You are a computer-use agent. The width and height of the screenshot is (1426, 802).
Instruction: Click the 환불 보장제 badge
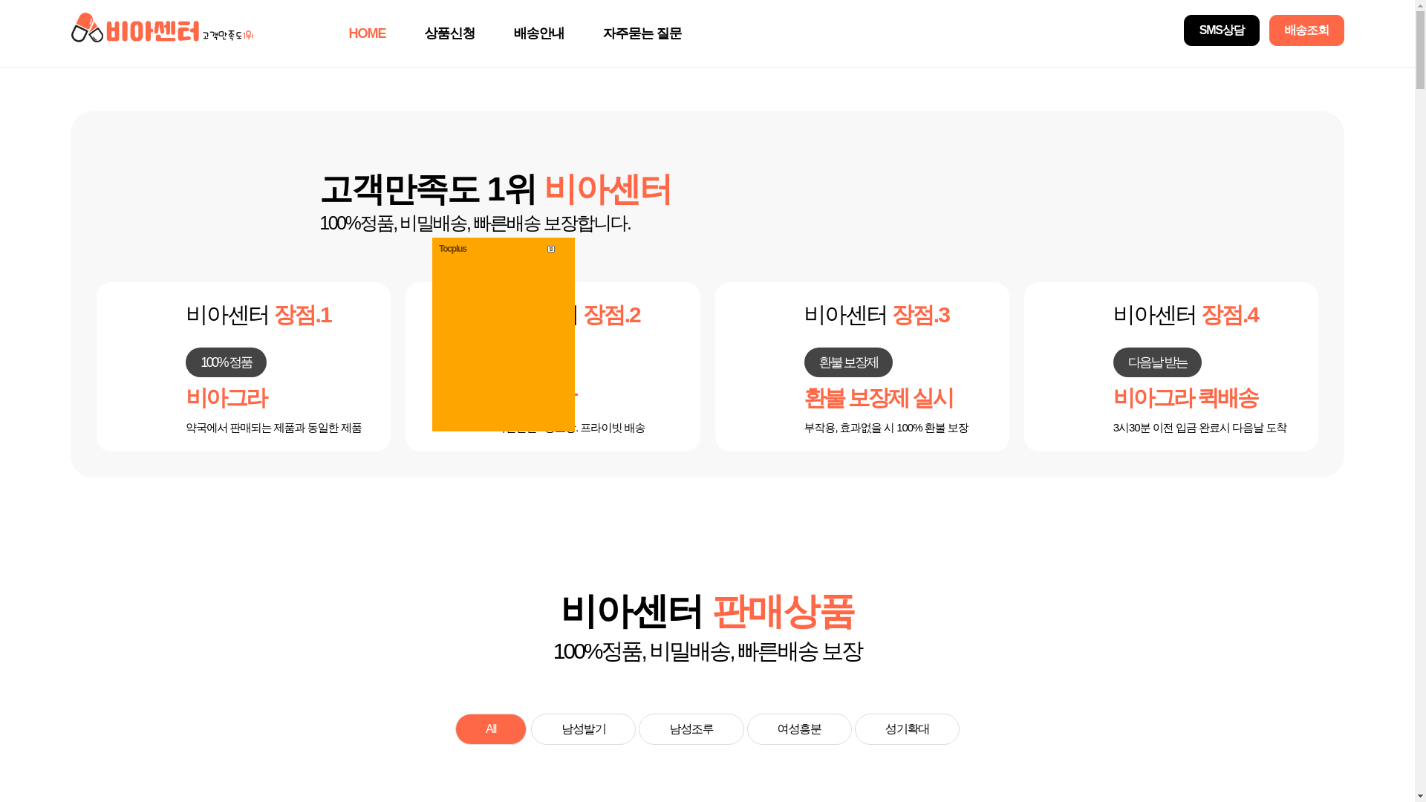(x=848, y=362)
